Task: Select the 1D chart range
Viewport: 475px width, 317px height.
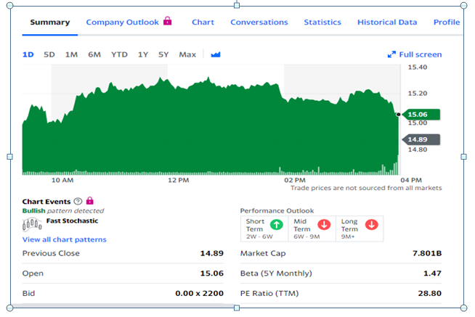Action: pyautogui.click(x=28, y=54)
